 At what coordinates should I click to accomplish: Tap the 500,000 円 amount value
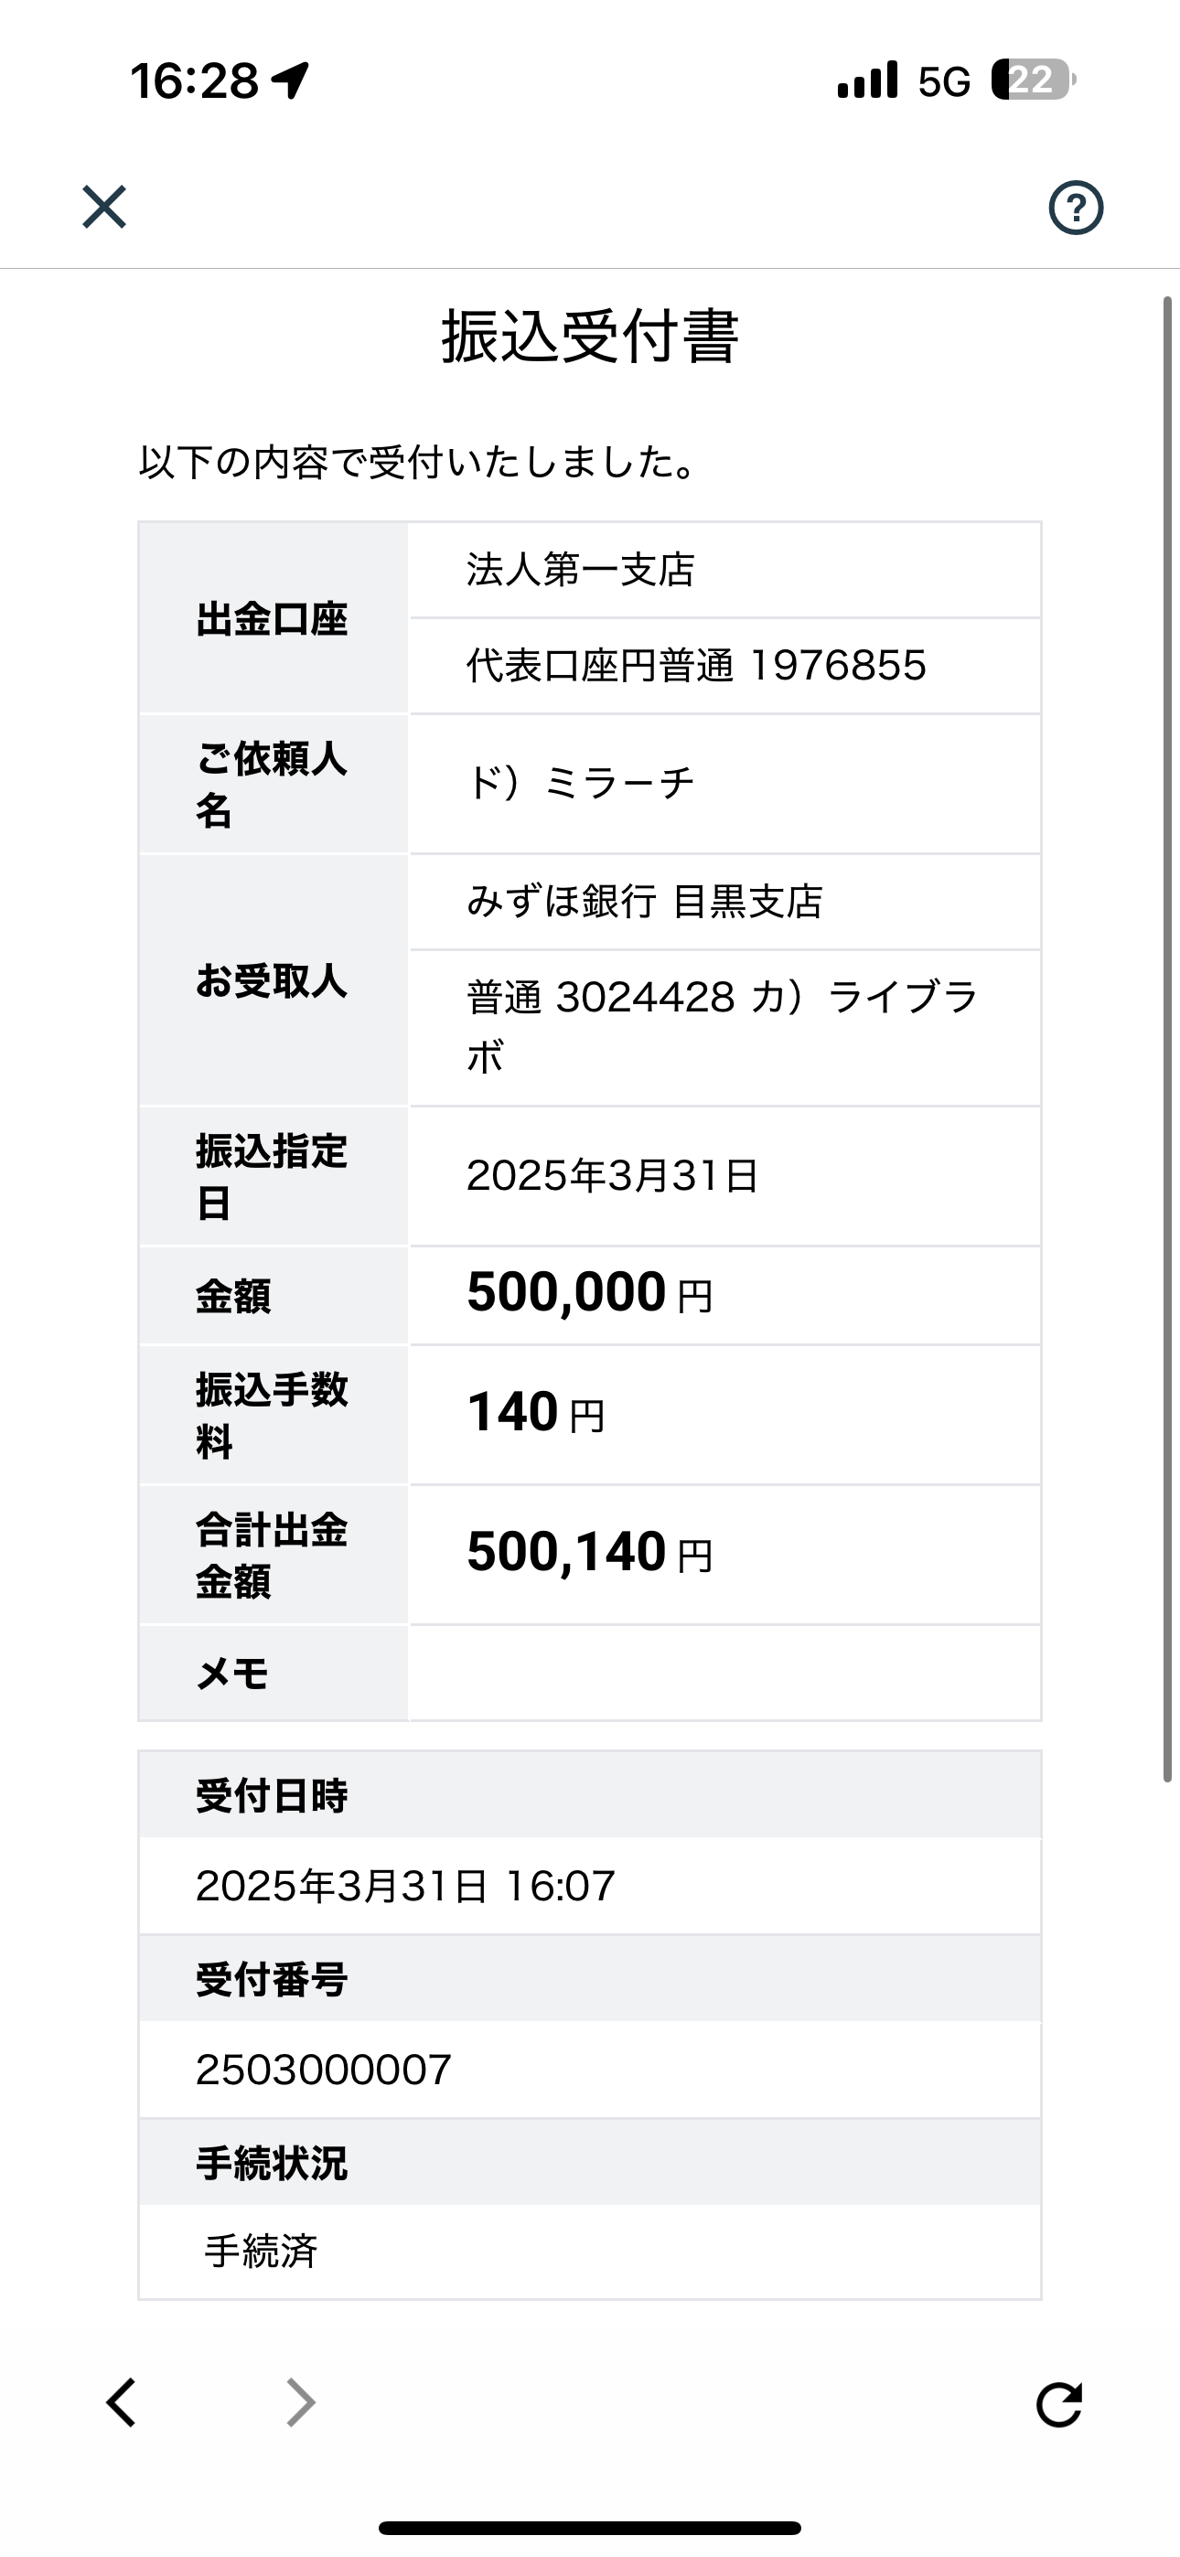click(590, 1294)
